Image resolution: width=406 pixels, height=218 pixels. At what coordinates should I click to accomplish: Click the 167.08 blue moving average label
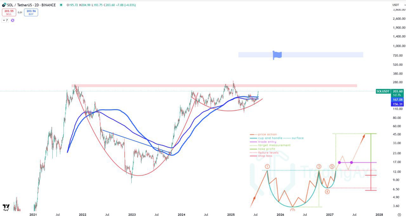pyautogui.click(x=397, y=100)
